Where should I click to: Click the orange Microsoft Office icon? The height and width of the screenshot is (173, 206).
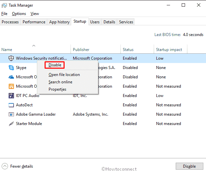point(11,86)
